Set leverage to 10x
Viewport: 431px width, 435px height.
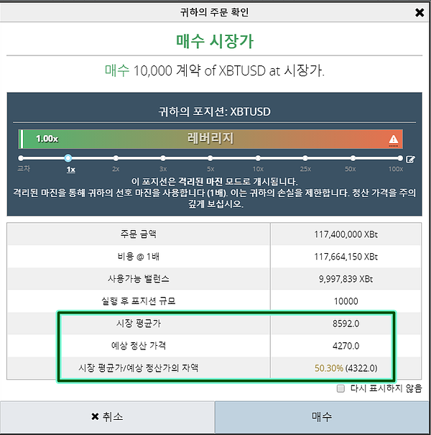click(x=258, y=158)
